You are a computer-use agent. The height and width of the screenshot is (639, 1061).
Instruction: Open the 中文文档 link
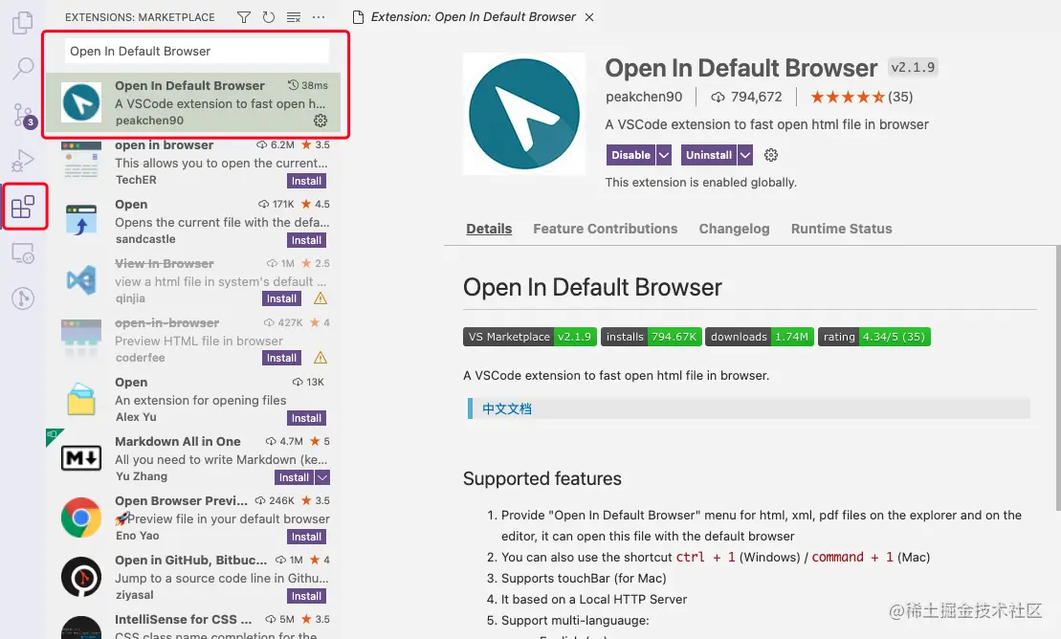coord(507,408)
